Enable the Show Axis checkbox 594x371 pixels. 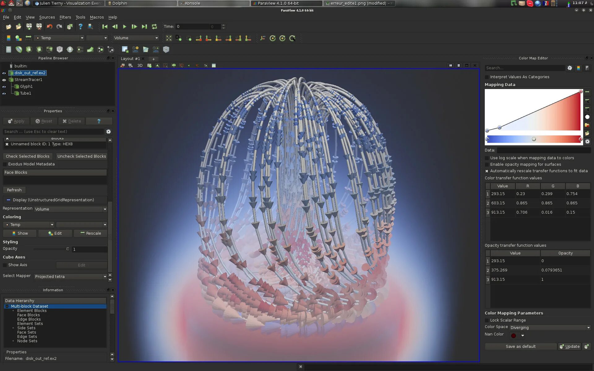coord(5,265)
